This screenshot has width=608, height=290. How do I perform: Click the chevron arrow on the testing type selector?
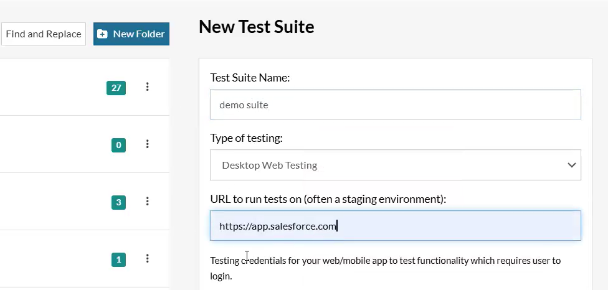[571, 165]
